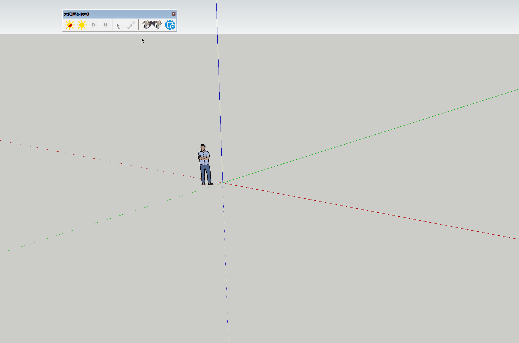This screenshot has width=519, height=343.
Task: Click house icon with shadow on left
Action: 157,25
